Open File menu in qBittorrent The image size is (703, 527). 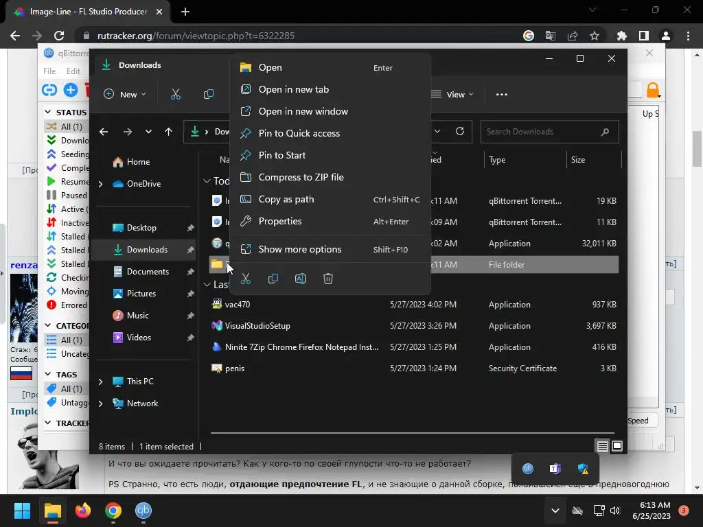coord(49,71)
